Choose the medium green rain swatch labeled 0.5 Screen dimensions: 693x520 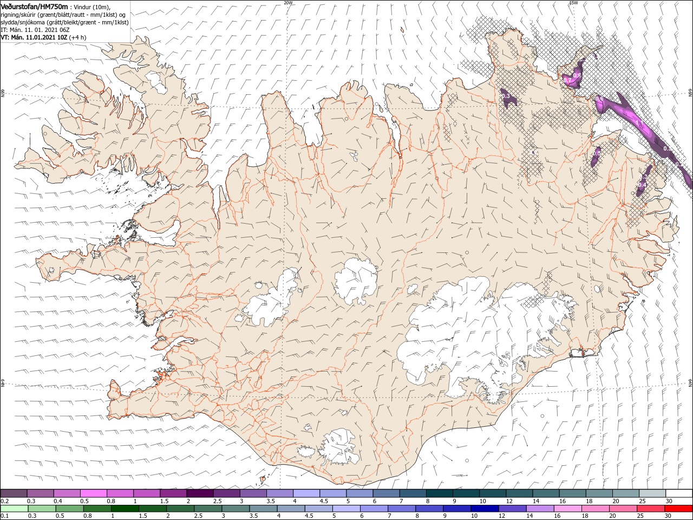click(x=70, y=509)
